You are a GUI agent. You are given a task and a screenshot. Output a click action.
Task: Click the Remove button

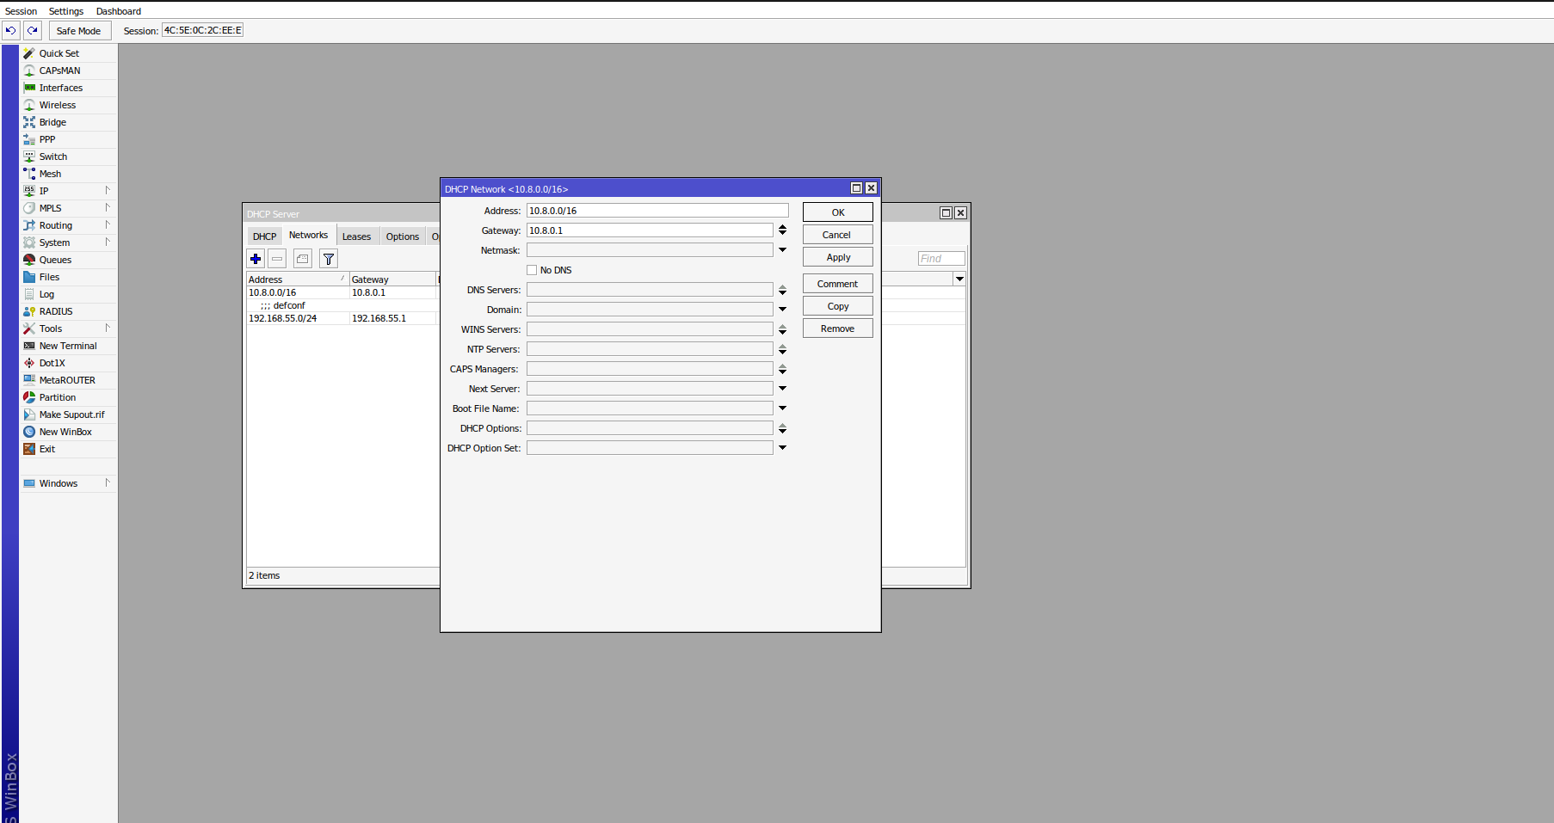point(837,329)
